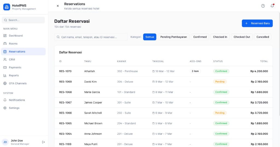Open the notifications bell in header
This screenshot has width=280, height=147.
pos(272,6)
